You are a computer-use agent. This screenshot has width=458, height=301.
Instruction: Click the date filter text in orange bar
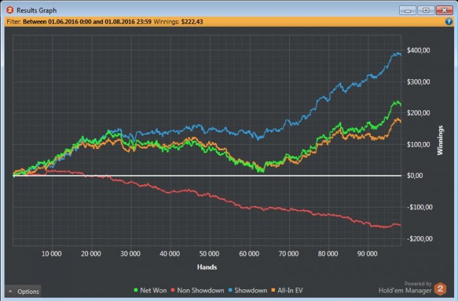pos(87,22)
